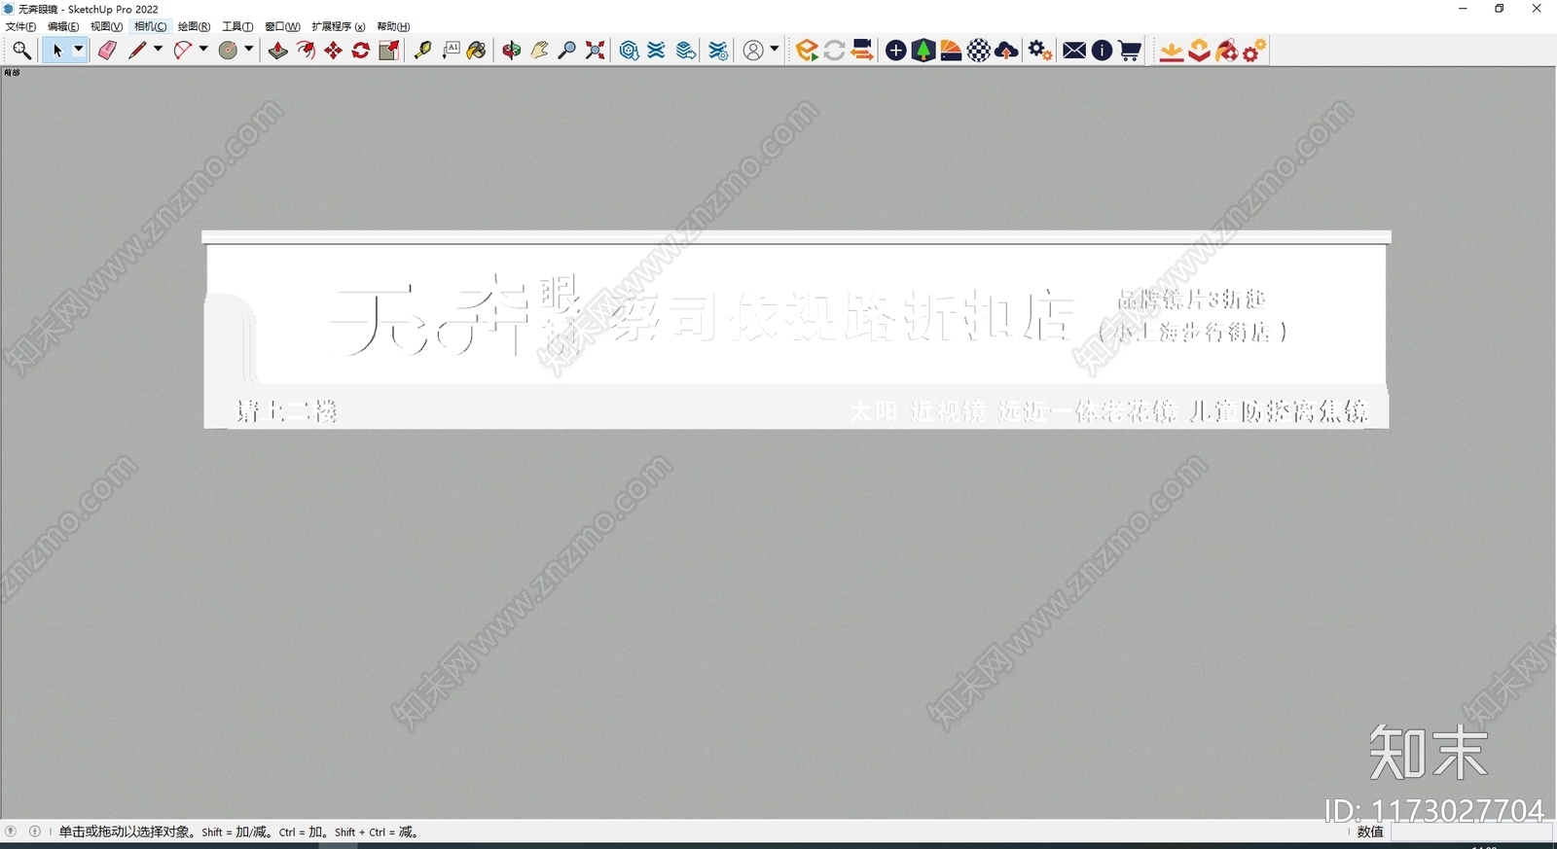Open the 相机(C) menu
The width and height of the screenshot is (1557, 849).
click(150, 26)
